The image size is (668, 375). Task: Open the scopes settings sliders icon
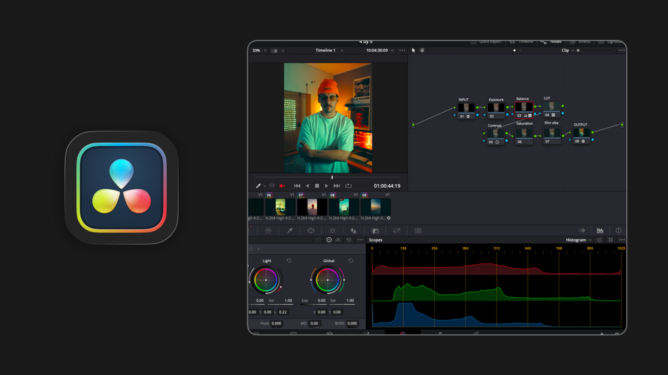(600, 240)
